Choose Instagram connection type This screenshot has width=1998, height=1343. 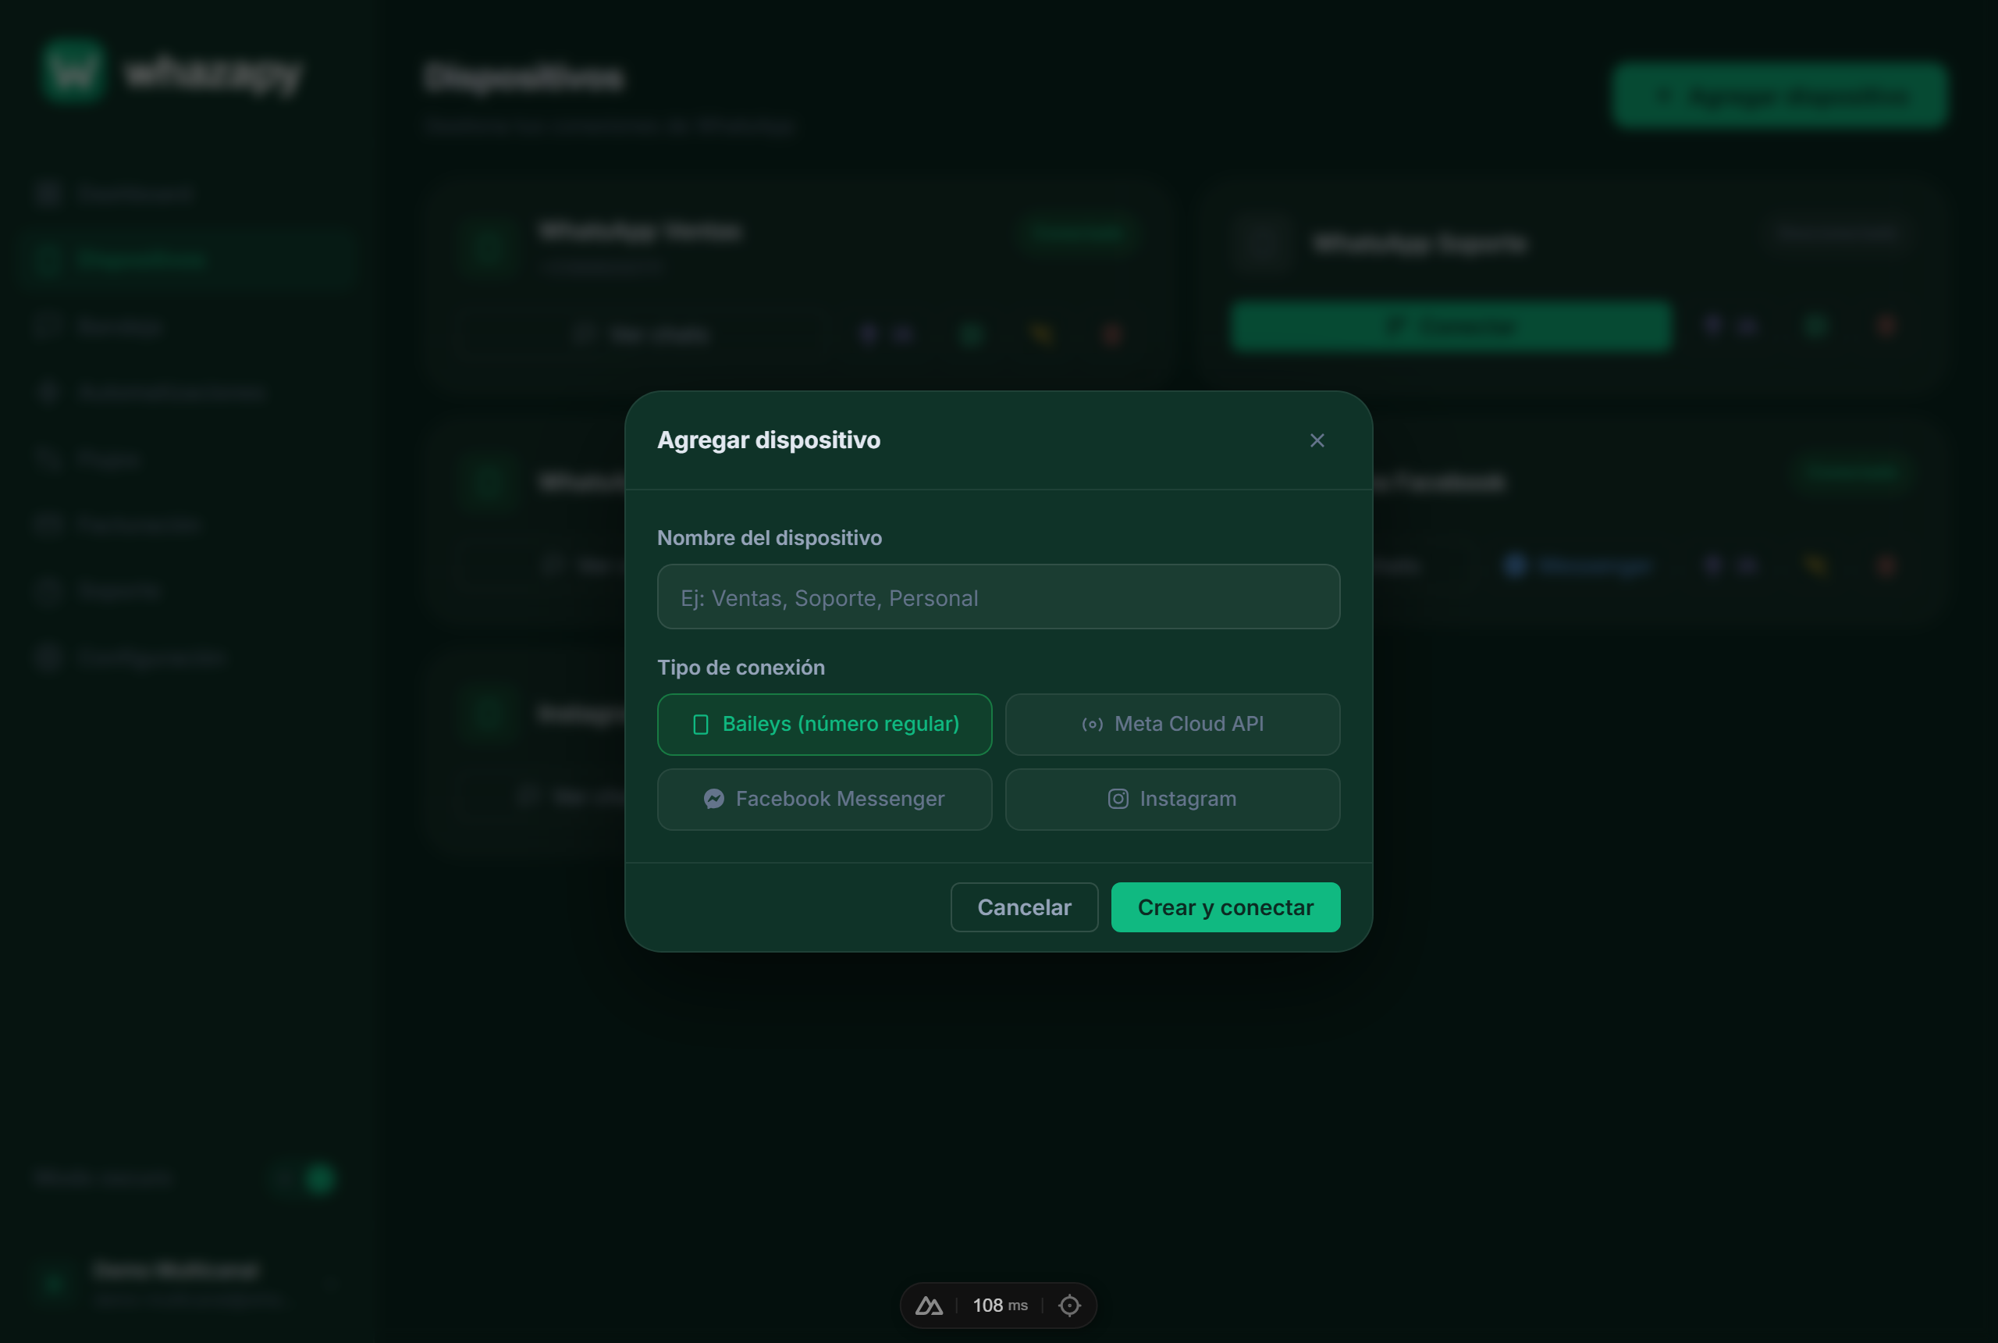1172,799
